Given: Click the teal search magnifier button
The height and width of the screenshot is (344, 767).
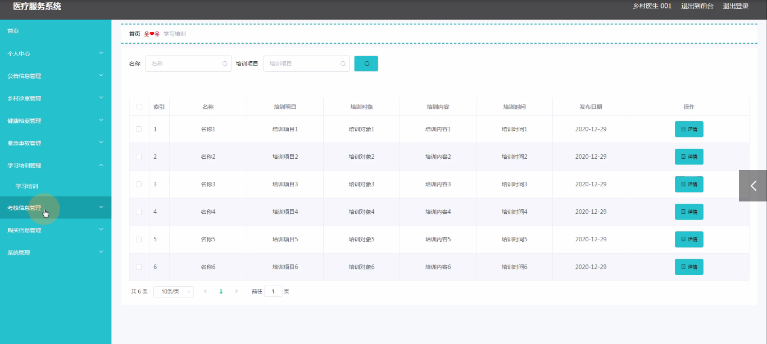Looking at the screenshot, I should click(x=366, y=63).
